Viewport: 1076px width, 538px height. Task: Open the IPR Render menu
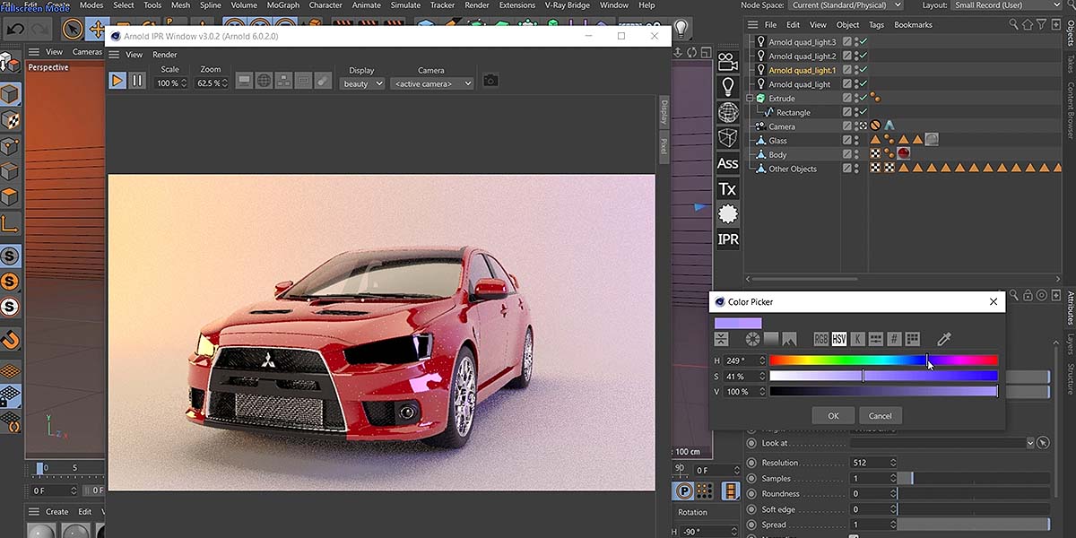(165, 55)
